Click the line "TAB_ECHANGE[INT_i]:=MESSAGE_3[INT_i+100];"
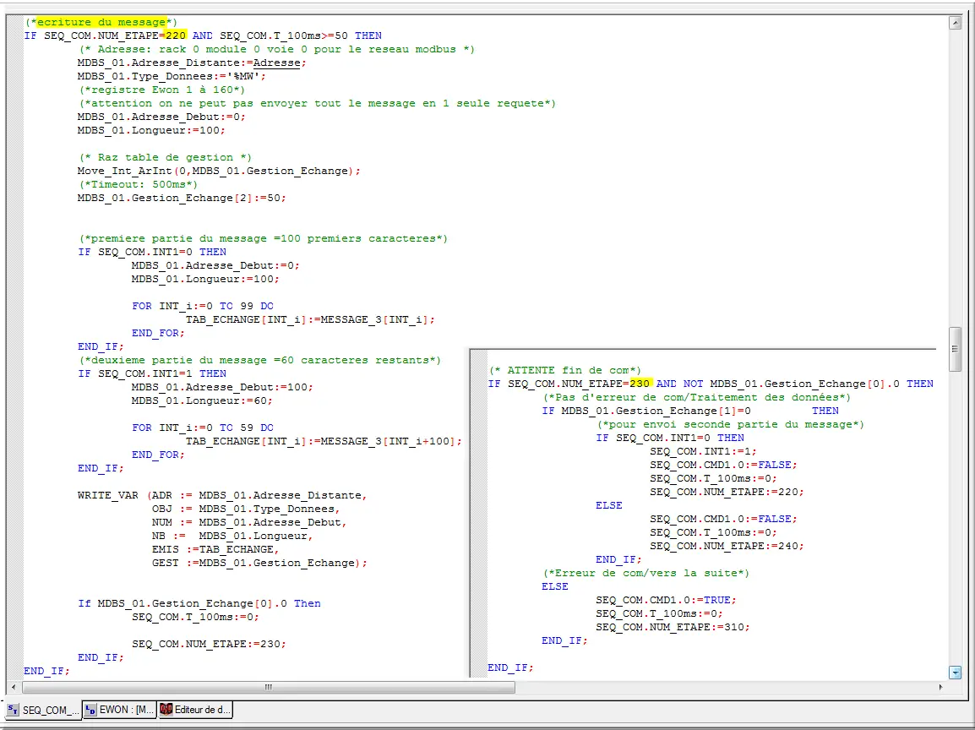The width and height of the screenshot is (975, 730). tap(324, 442)
